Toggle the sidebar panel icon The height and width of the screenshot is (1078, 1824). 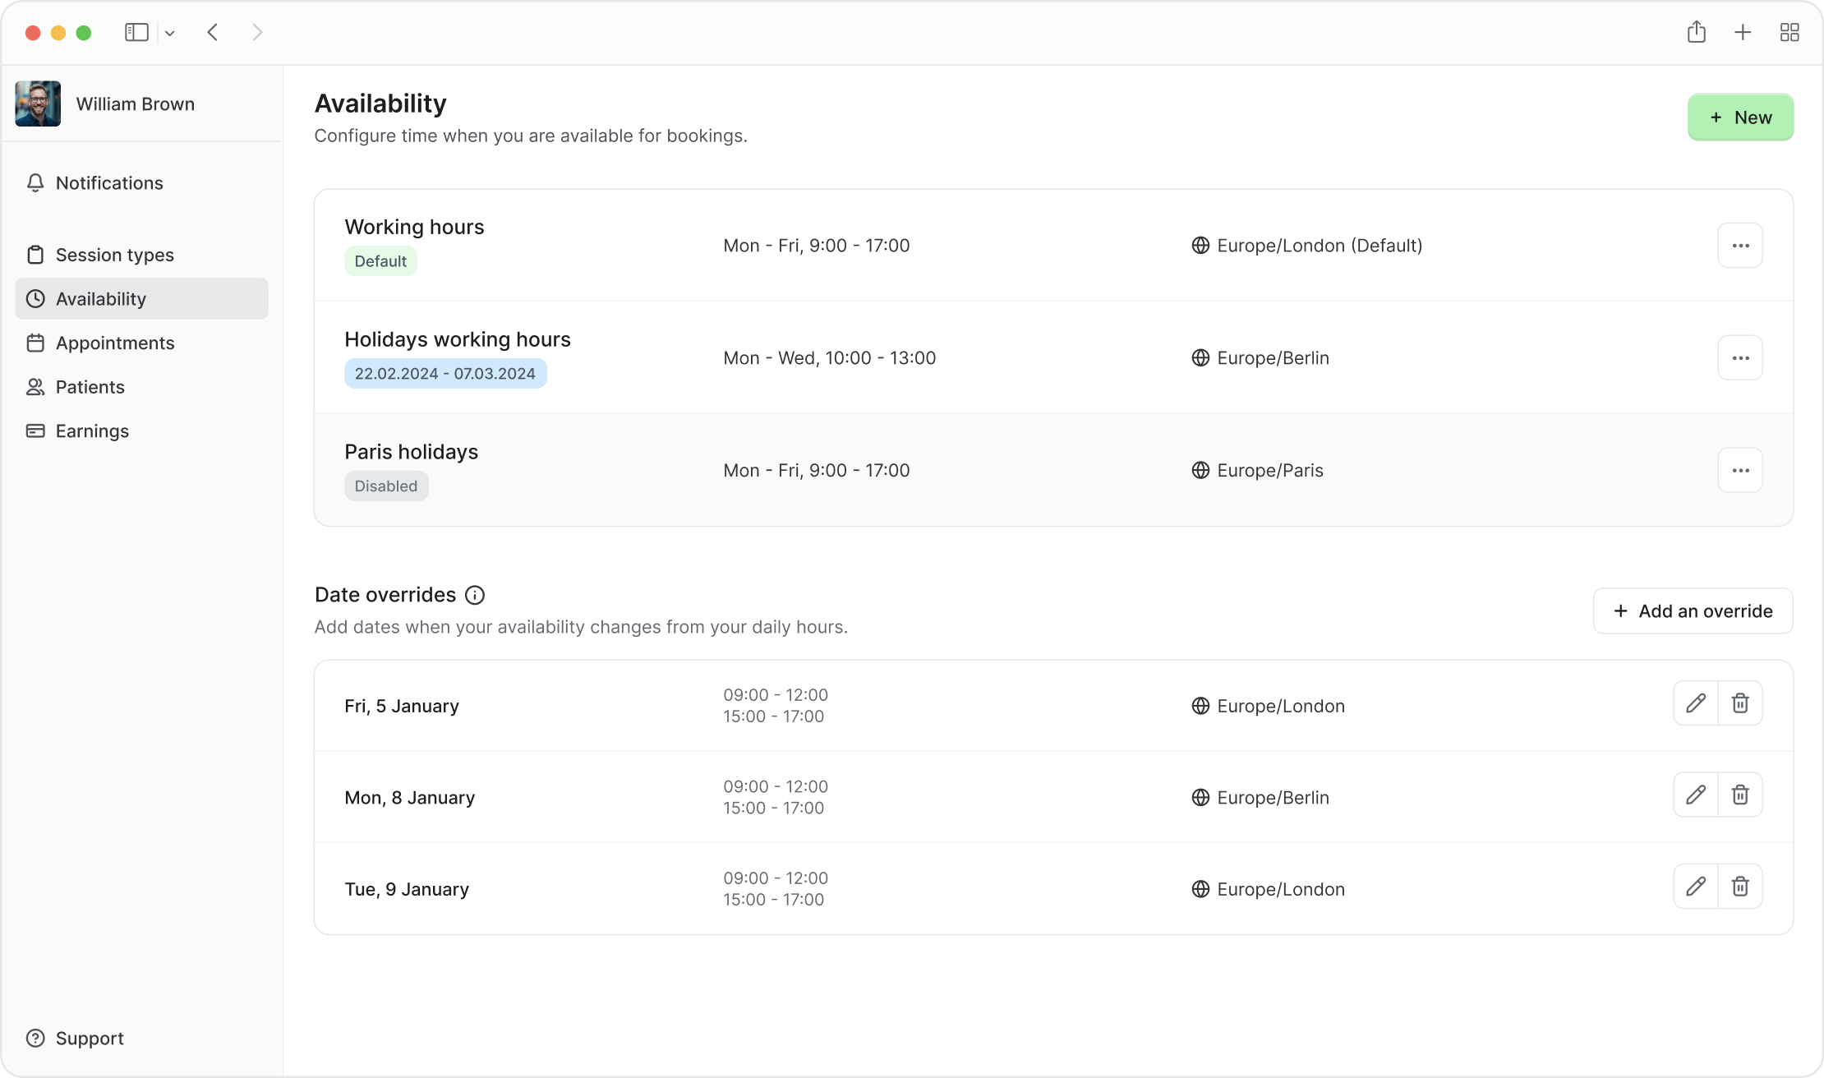tap(136, 33)
